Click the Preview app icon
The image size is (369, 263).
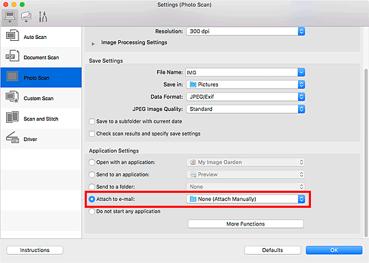[x=193, y=174]
